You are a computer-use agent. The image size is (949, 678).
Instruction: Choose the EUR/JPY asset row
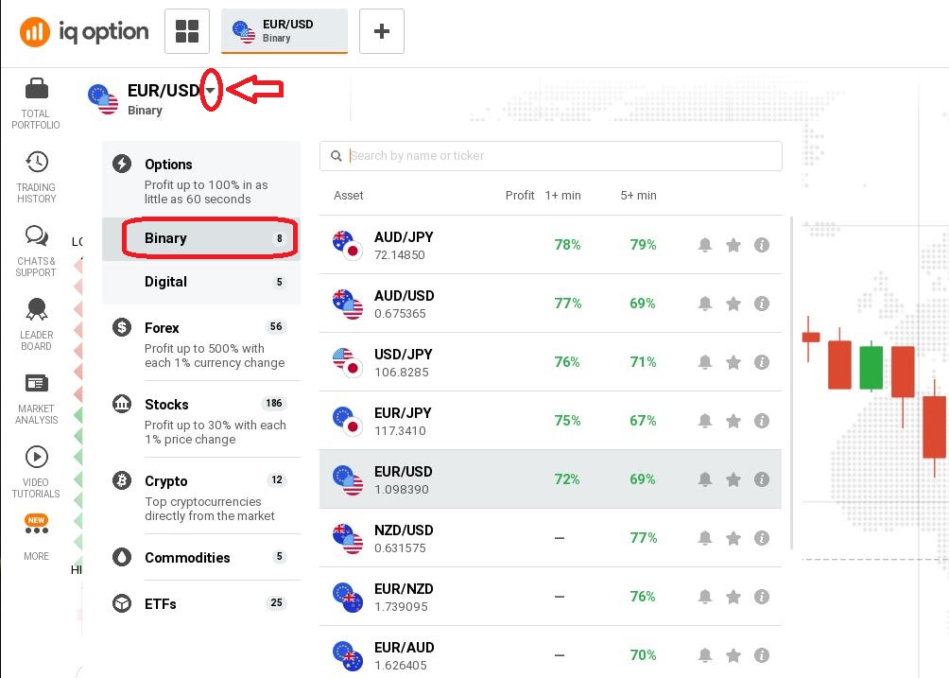point(551,421)
